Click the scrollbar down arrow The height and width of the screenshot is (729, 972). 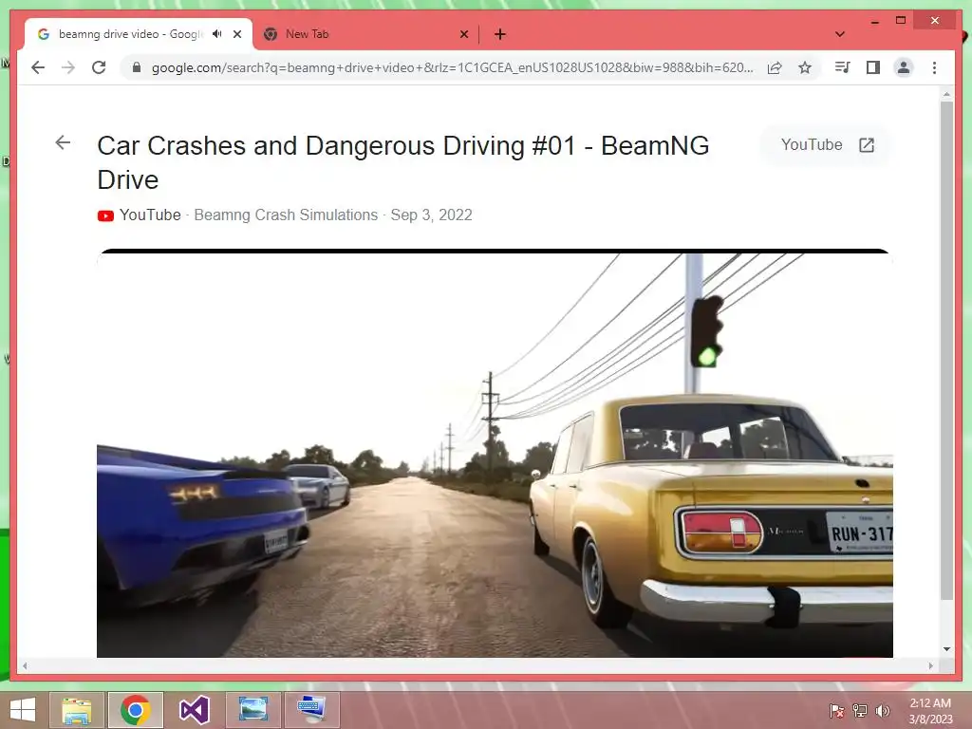pyautogui.click(x=946, y=649)
